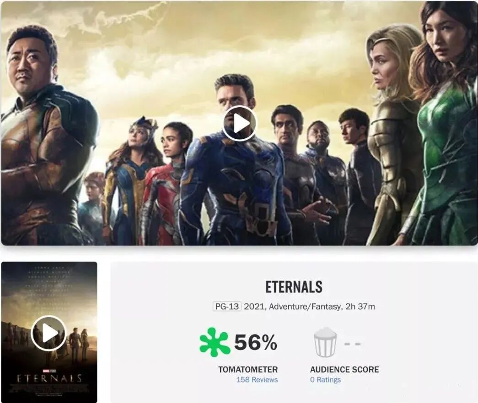The height and width of the screenshot is (403, 478).
Task: Click the PG-13 rating badge
Action: click(x=227, y=306)
